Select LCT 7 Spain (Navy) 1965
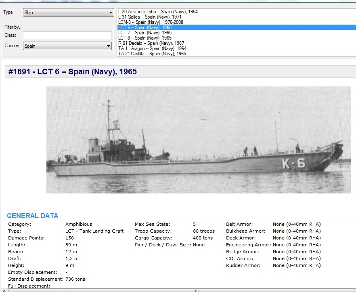 pos(144,33)
